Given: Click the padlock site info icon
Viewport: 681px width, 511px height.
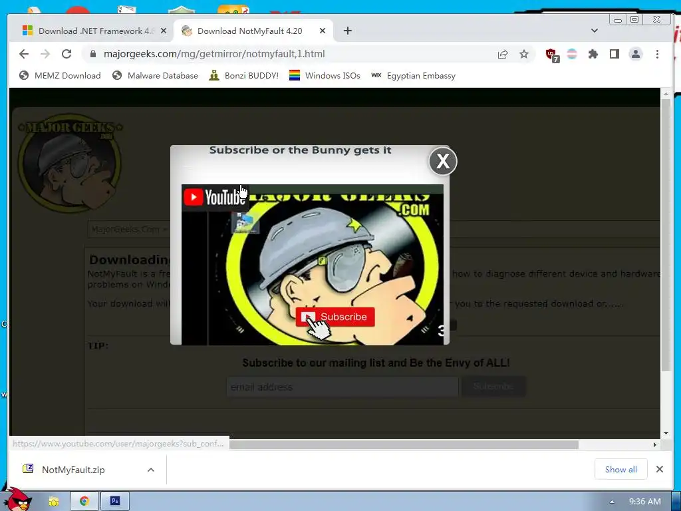Looking at the screenshot, I should click(x=92, y=54).
